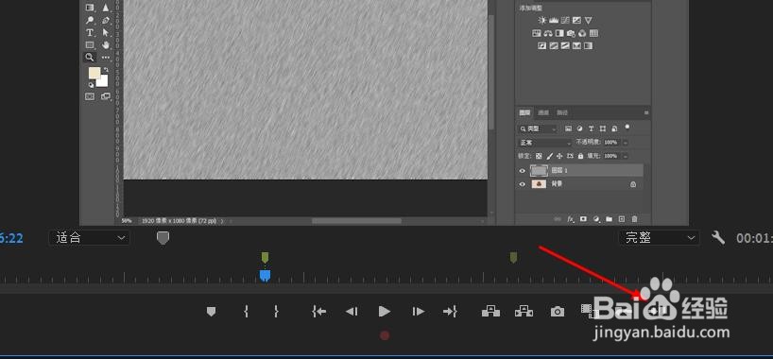Open the Layers panel flyout menu

tap(646, 112)
